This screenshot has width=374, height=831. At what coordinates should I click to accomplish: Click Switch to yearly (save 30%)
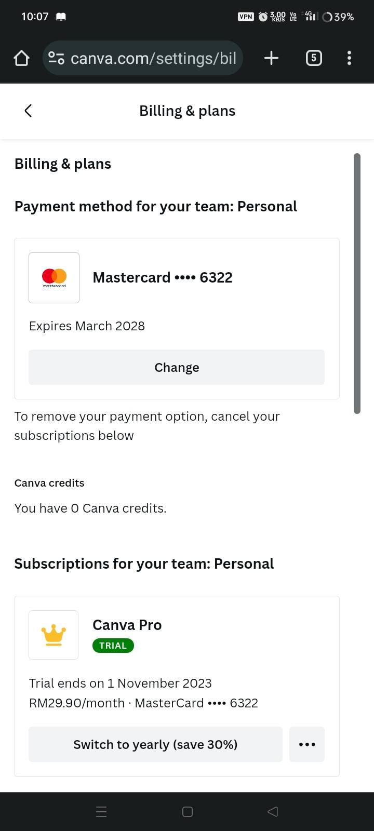155,744
